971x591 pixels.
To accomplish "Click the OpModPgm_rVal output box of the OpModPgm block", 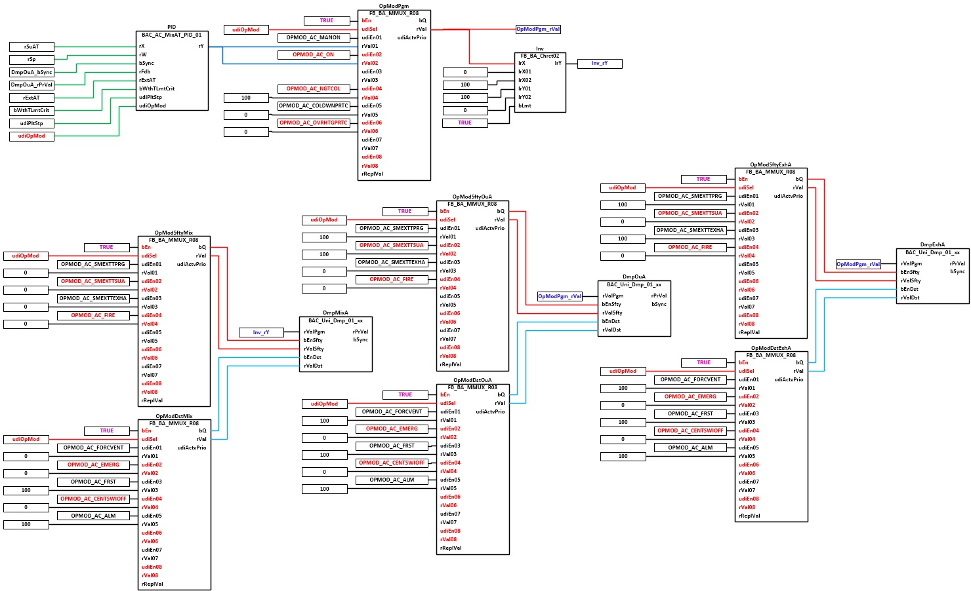I will [538, 29].
